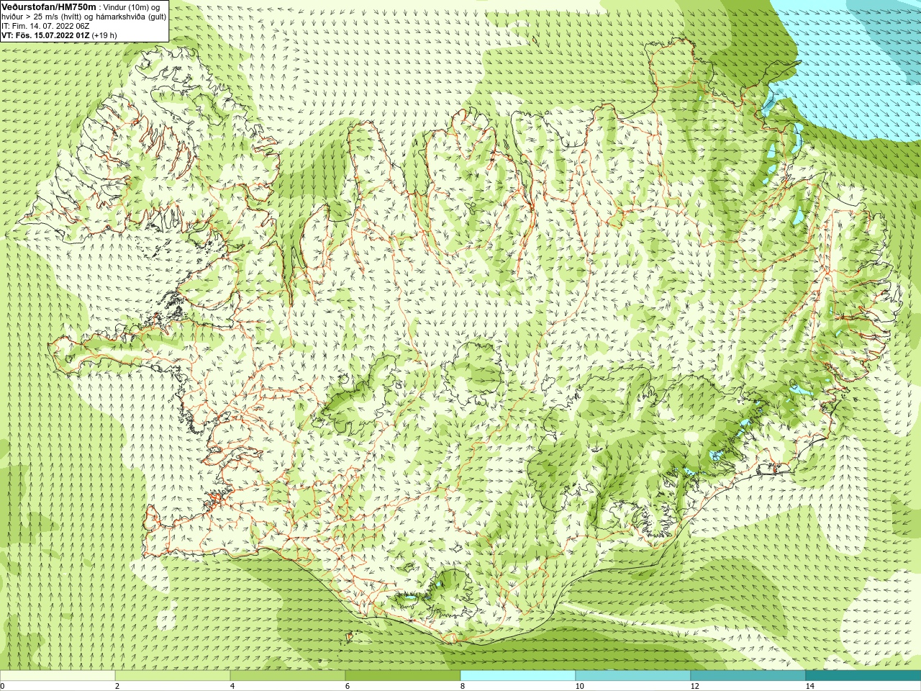Select the dark teal above-14 m/s color segment
Viewport: 921px width, 691px height.
863,676
